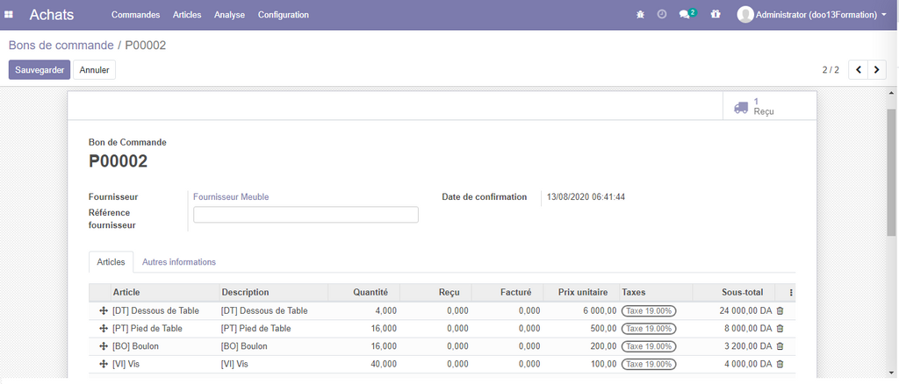Go to next record arrow
This screenshot has width=899, height=384.
876,69
